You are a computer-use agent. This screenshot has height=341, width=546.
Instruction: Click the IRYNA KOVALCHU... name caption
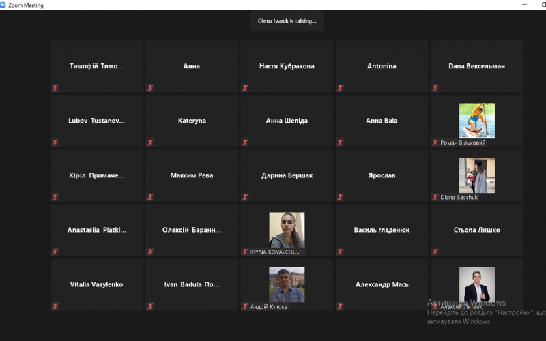coord(275,252)
